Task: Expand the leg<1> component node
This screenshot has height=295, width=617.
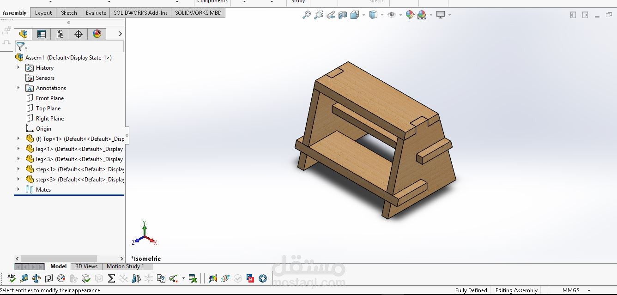Action: point(18,149)
